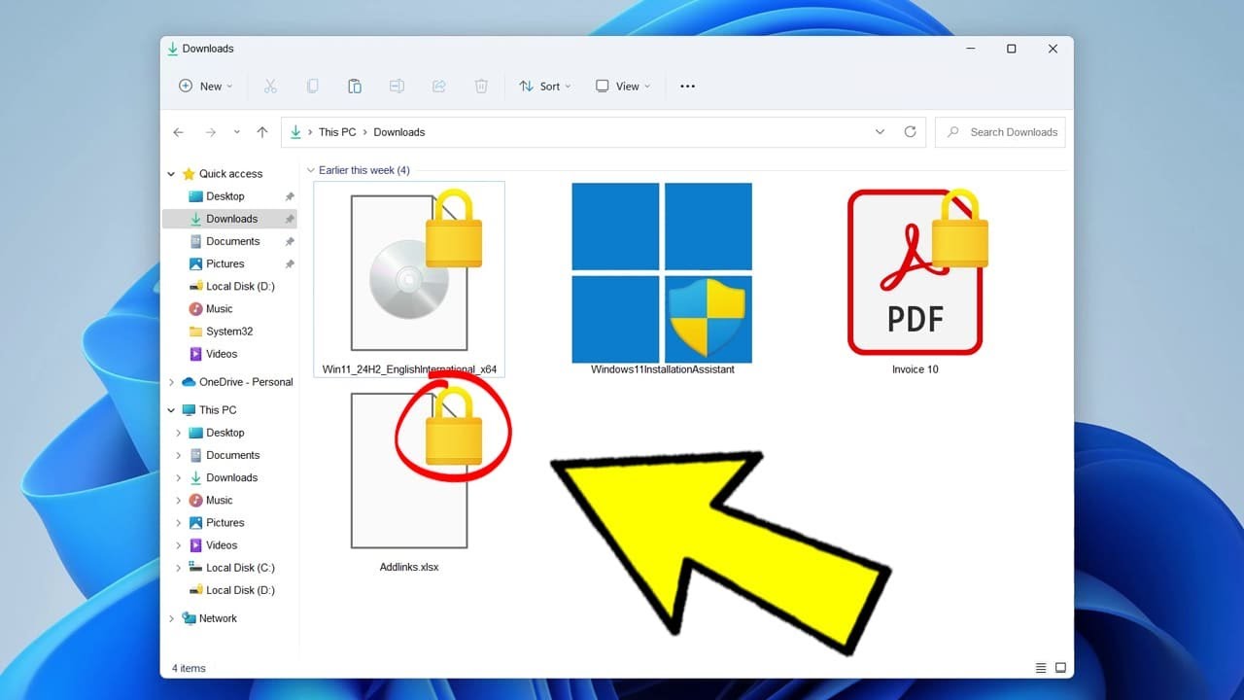Open the Sort dropdown menu

[x=544, y=87]
